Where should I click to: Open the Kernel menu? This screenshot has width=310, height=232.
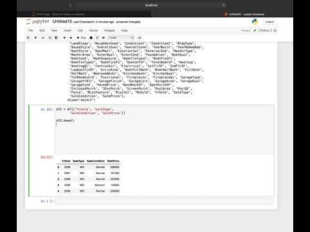point(94,30)
